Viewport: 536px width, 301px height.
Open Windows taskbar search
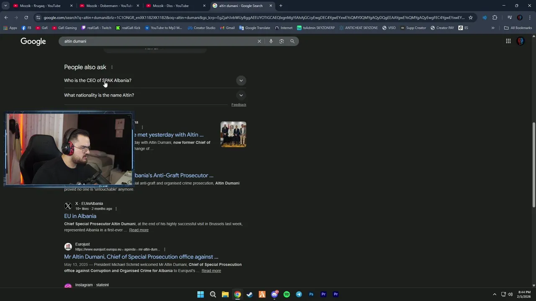213,294
